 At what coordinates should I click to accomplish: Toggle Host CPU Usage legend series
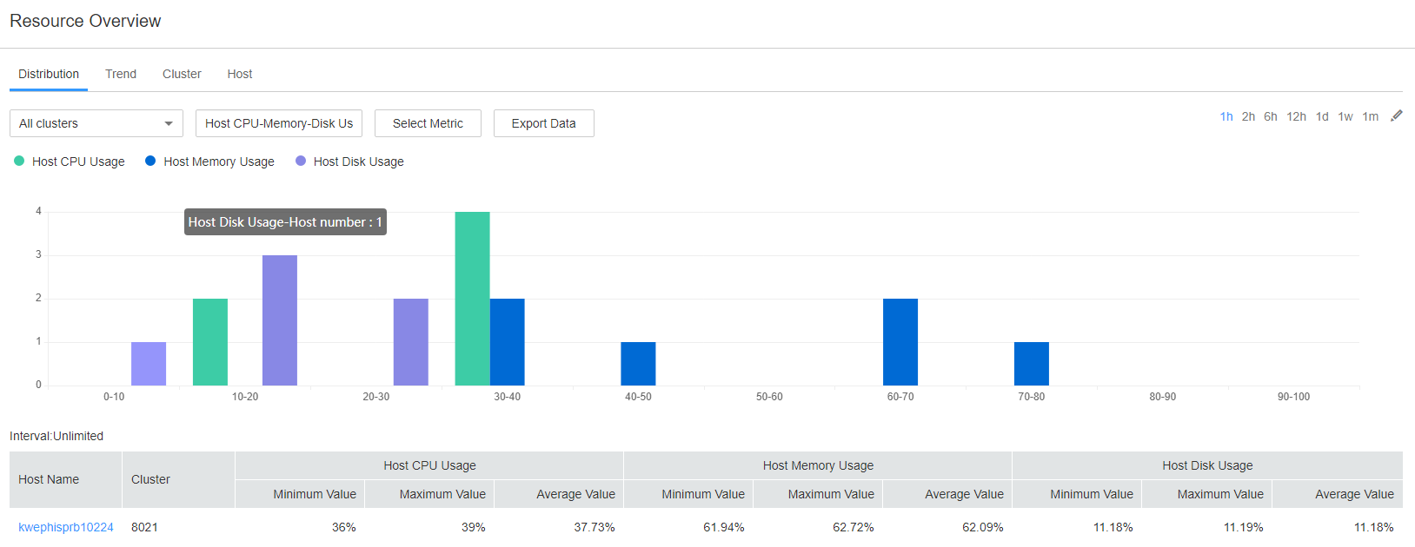[x=70, y=161]
